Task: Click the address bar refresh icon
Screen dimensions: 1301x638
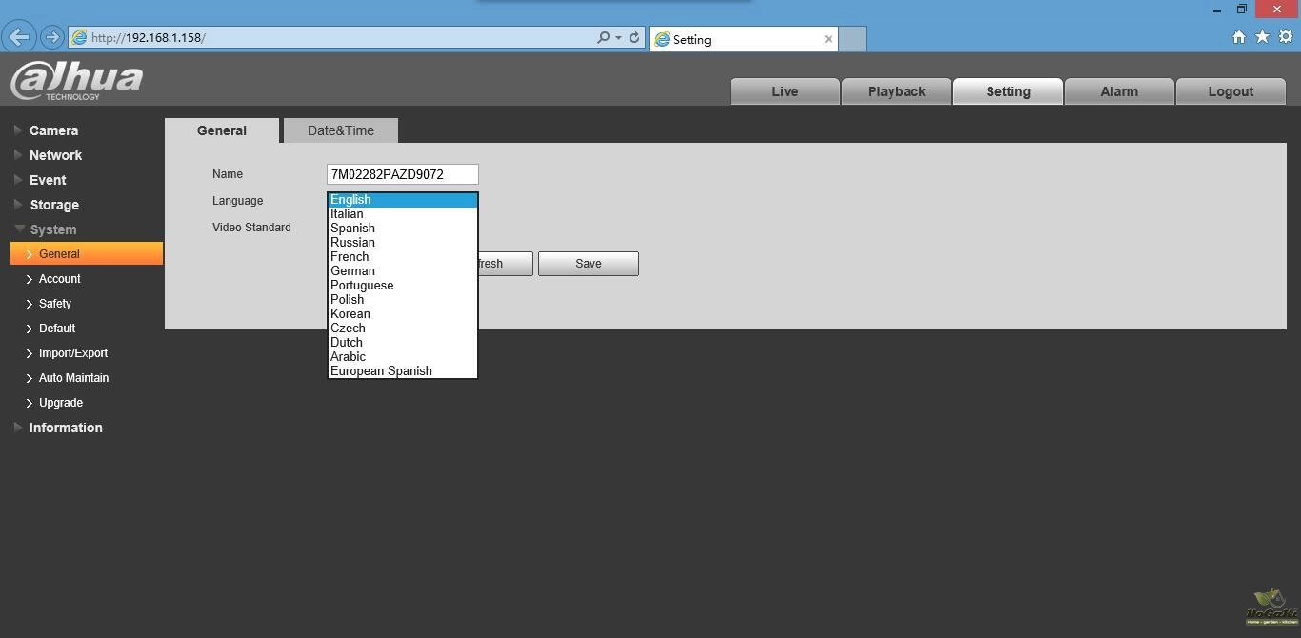Action: [x=634, y=38]
